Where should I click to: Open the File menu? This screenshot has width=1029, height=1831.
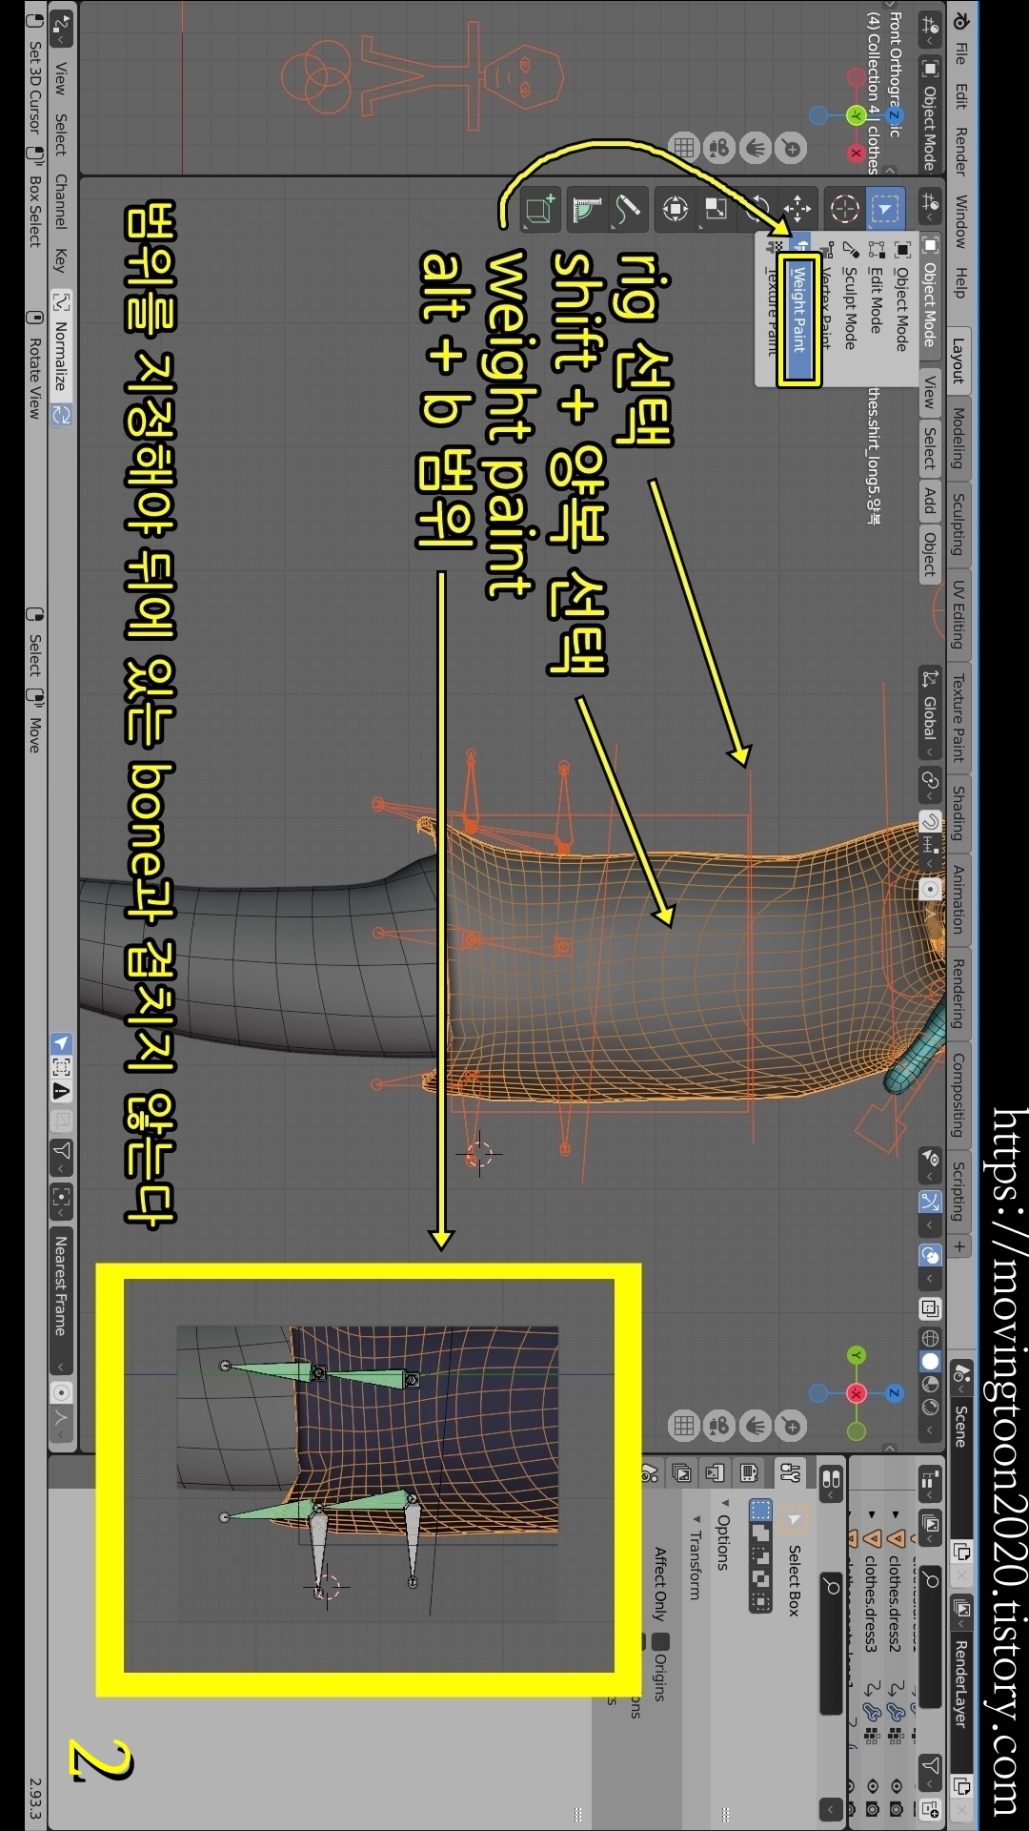tap(961, 52)
